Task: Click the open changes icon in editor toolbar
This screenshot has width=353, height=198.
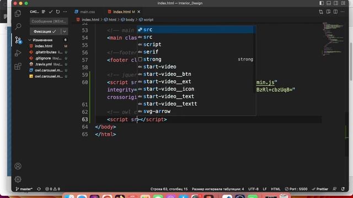Action: (321, 12)
